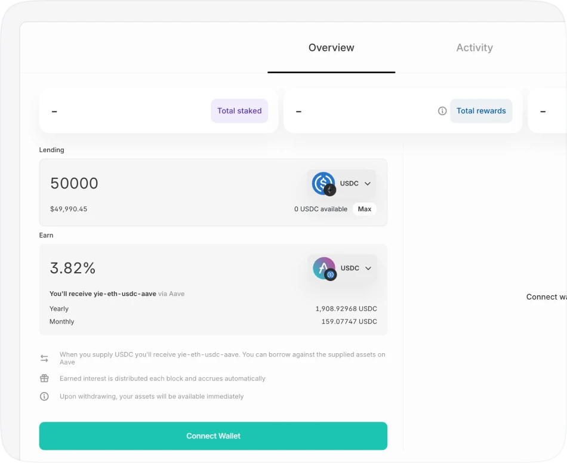567x463 pixels.
Task: Click the info icon beside Total rewards
Action: pyautogui.click(x=442, y=111)
